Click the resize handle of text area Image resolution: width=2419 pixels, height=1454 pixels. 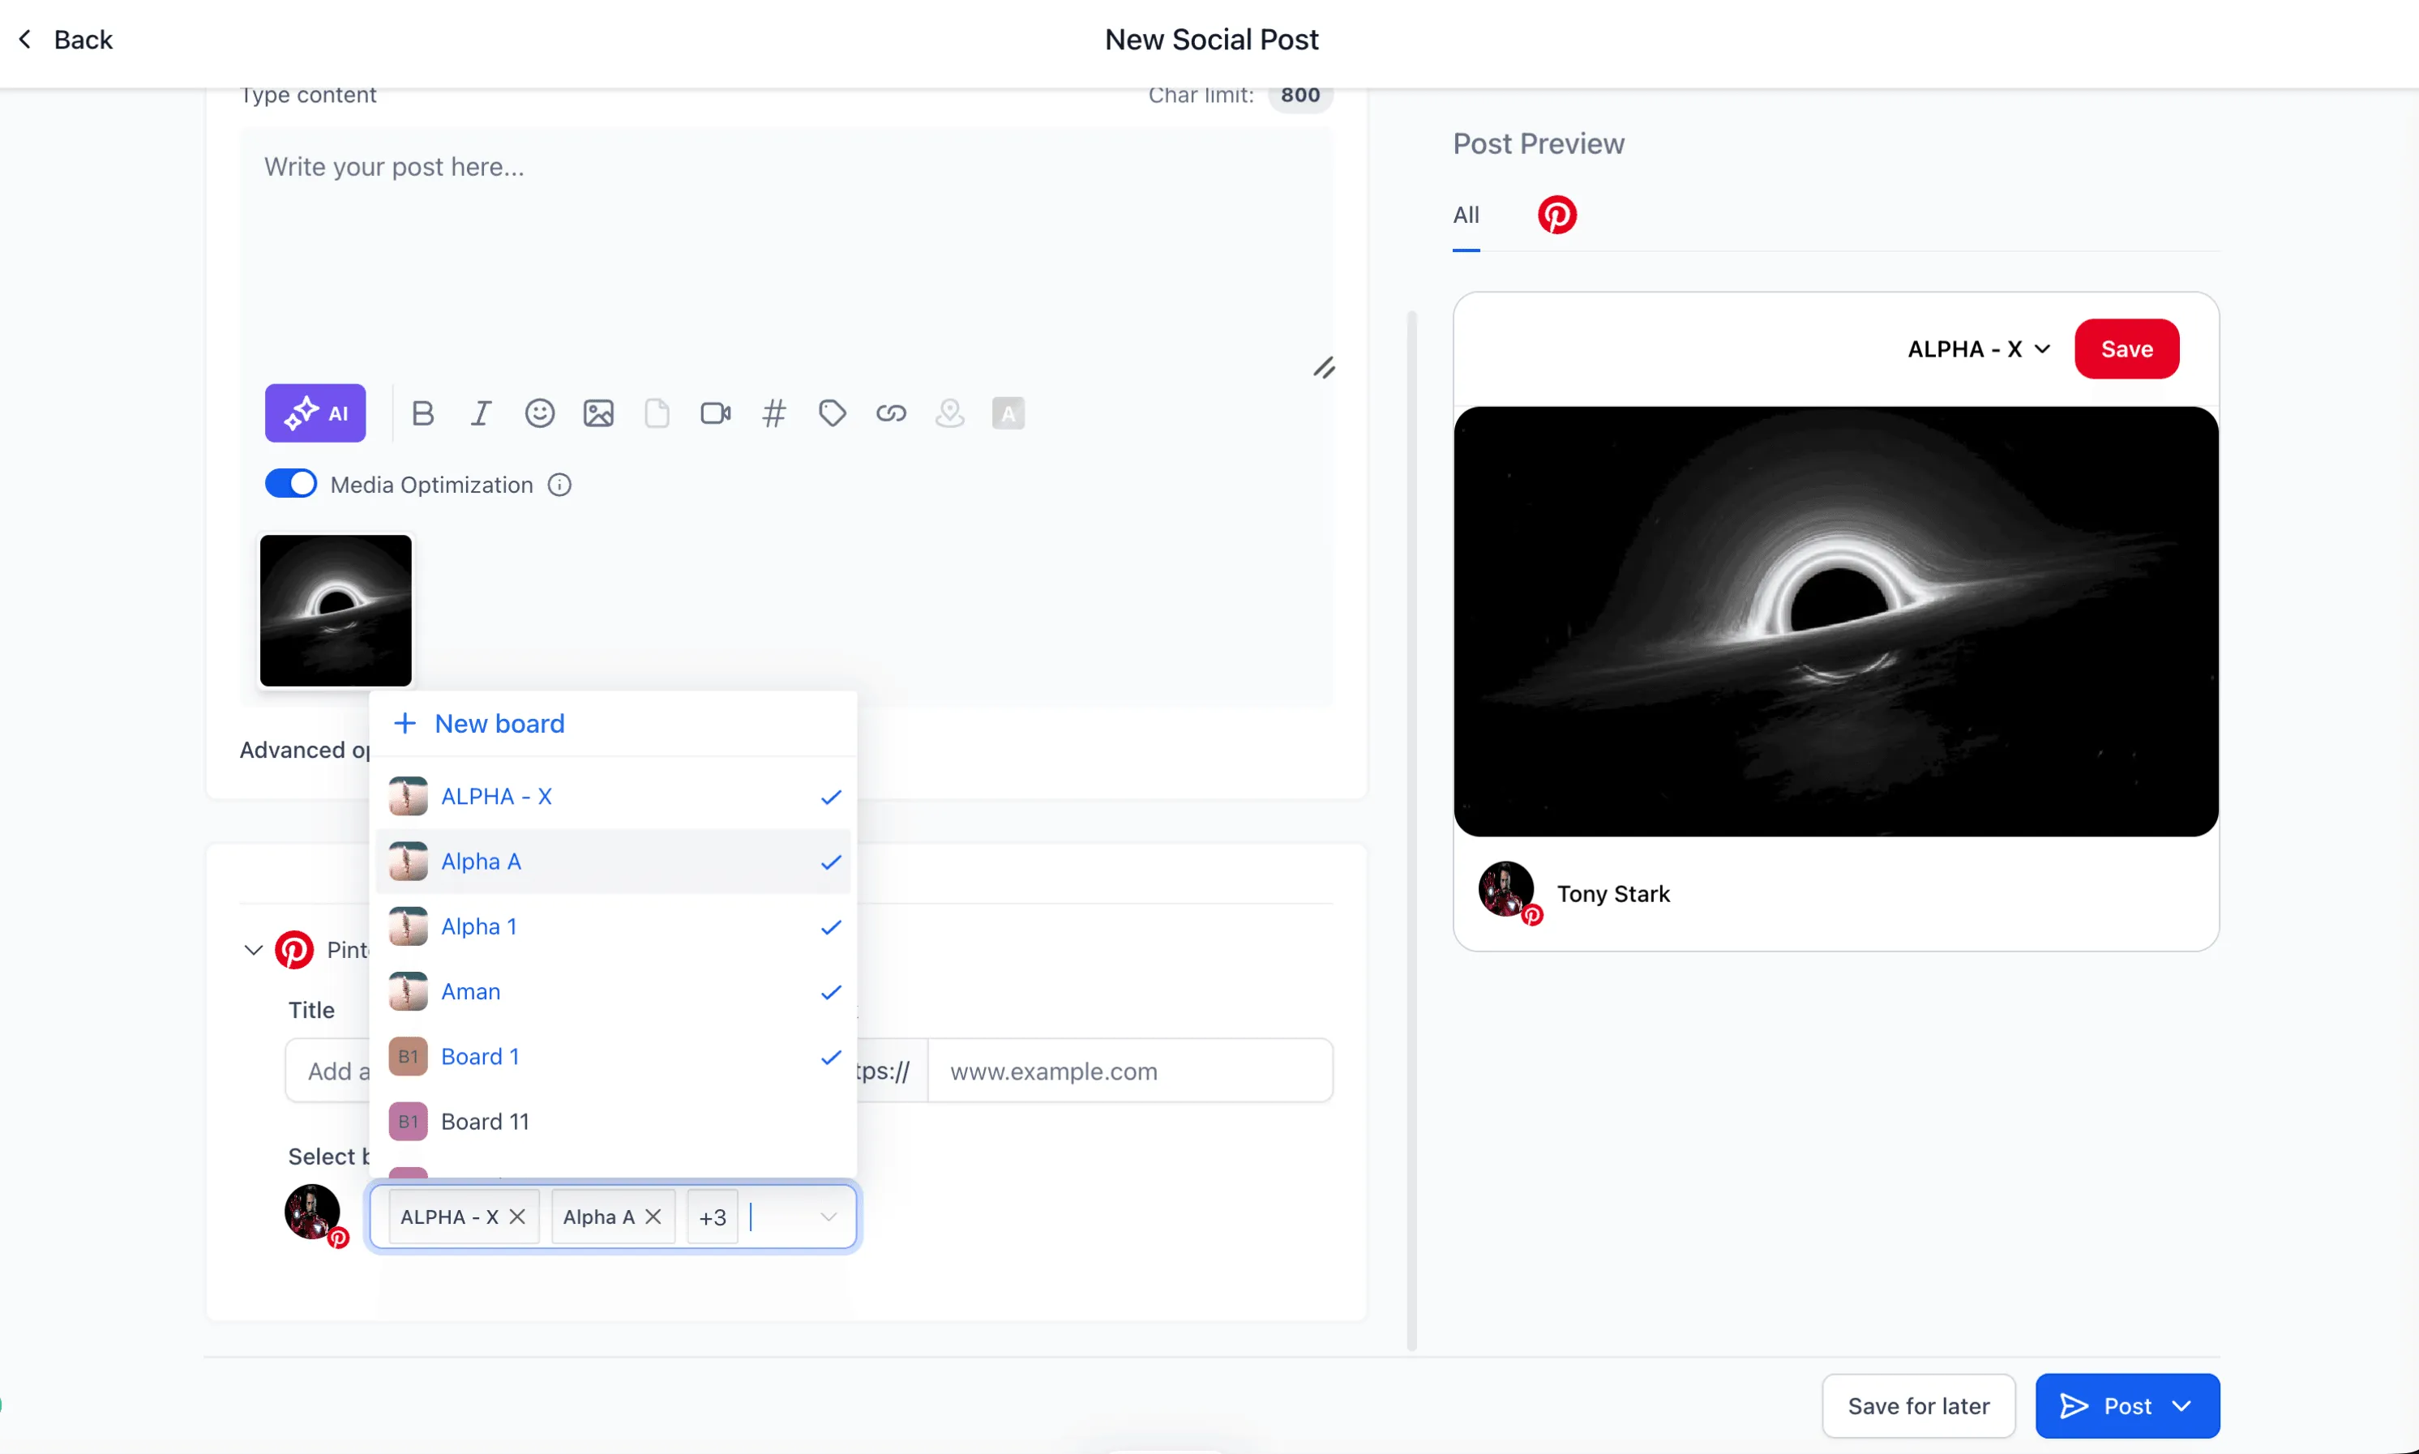[x=1324, y=369]
